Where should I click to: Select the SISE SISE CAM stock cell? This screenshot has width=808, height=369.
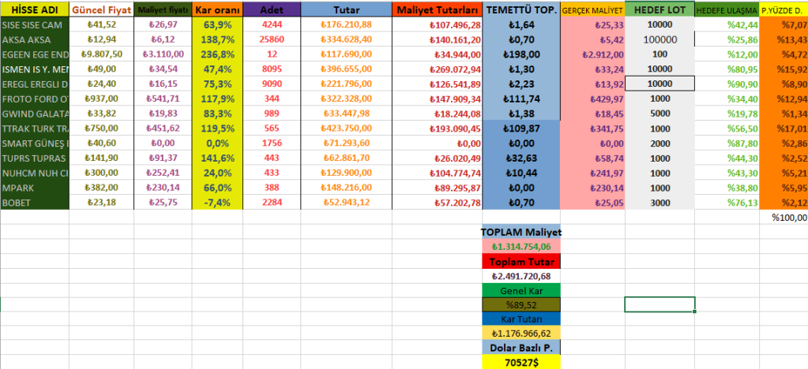(x=34, y=24)
